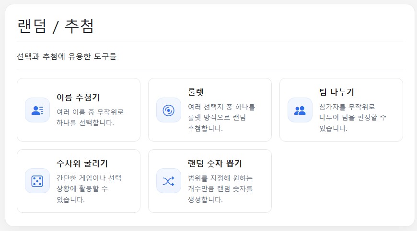Click the 나누어 팀을 편성할 수 text line
Viewport: 417px width, 231px height.
coord(353,117)
